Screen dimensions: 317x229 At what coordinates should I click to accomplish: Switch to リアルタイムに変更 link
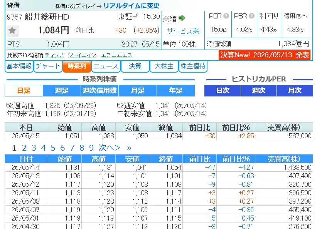click(132, 6)
